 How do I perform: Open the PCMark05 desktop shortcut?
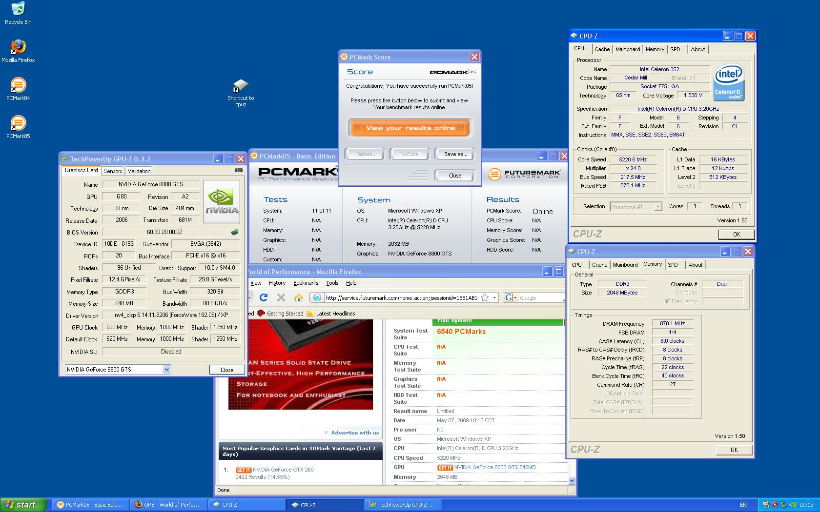click(x=18, y=127)
